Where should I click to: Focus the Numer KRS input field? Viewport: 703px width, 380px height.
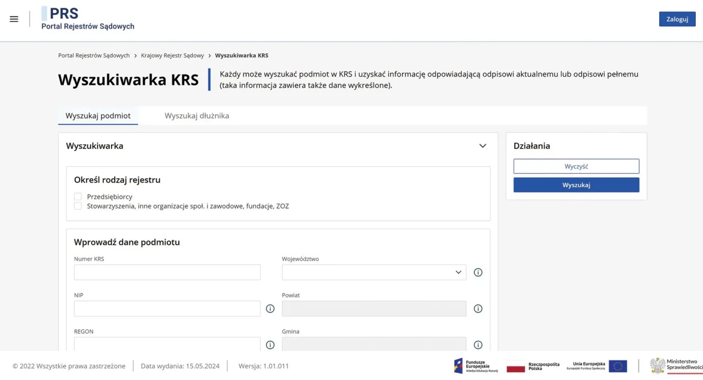167,273
